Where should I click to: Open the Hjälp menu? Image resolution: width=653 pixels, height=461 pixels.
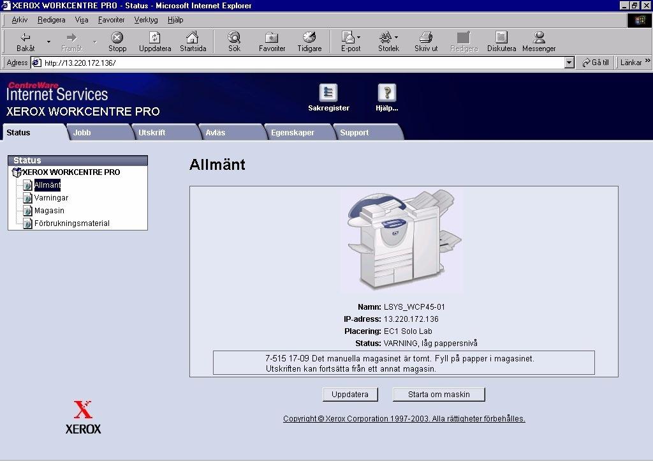tap(175, 20)
